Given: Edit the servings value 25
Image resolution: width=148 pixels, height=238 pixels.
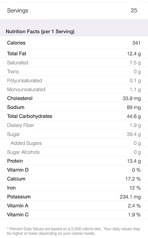Looking at the screenshot, I should tap(134, 10).
